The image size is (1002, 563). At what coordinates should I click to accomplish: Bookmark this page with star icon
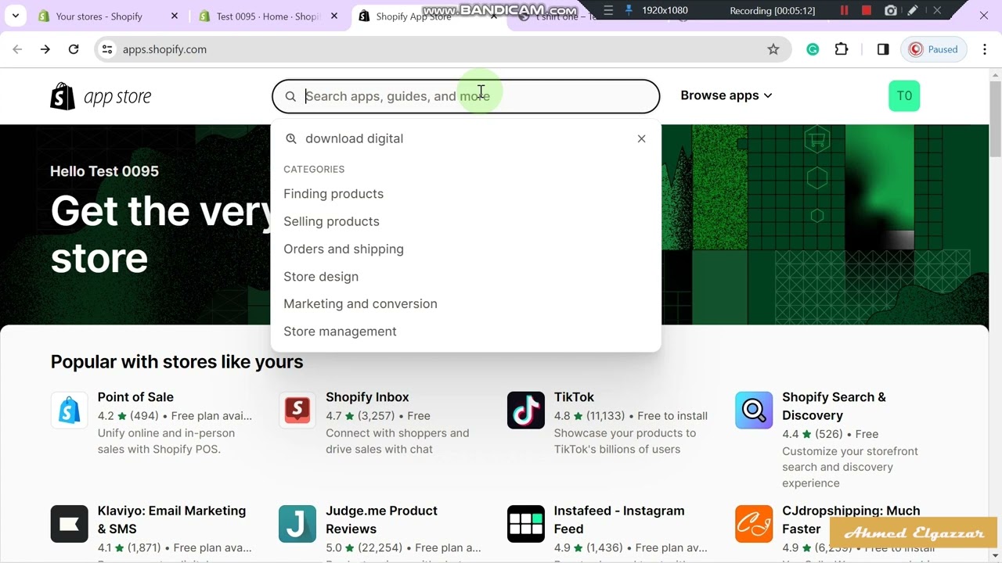pos(773,49)
